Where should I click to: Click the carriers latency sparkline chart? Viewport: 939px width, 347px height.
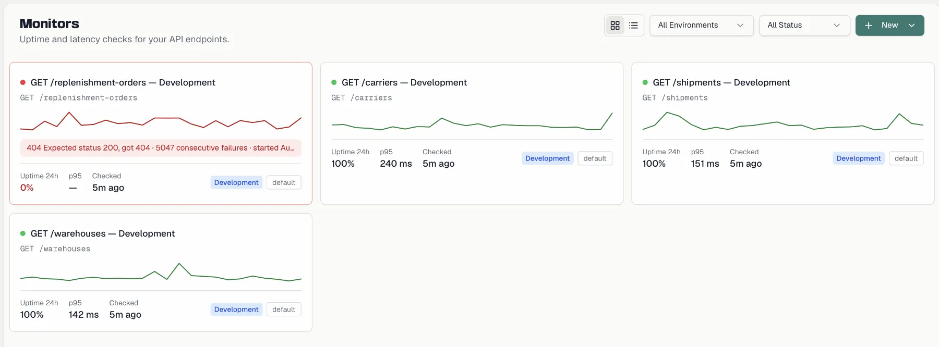point(472,121)
